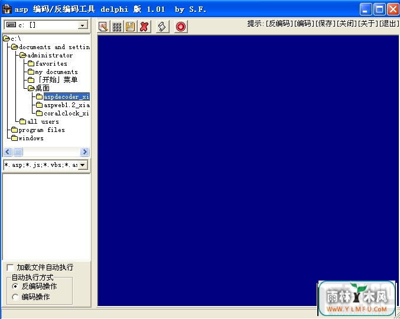
Task: Maximize the asp tool window
Action: [x=379, y=9]
